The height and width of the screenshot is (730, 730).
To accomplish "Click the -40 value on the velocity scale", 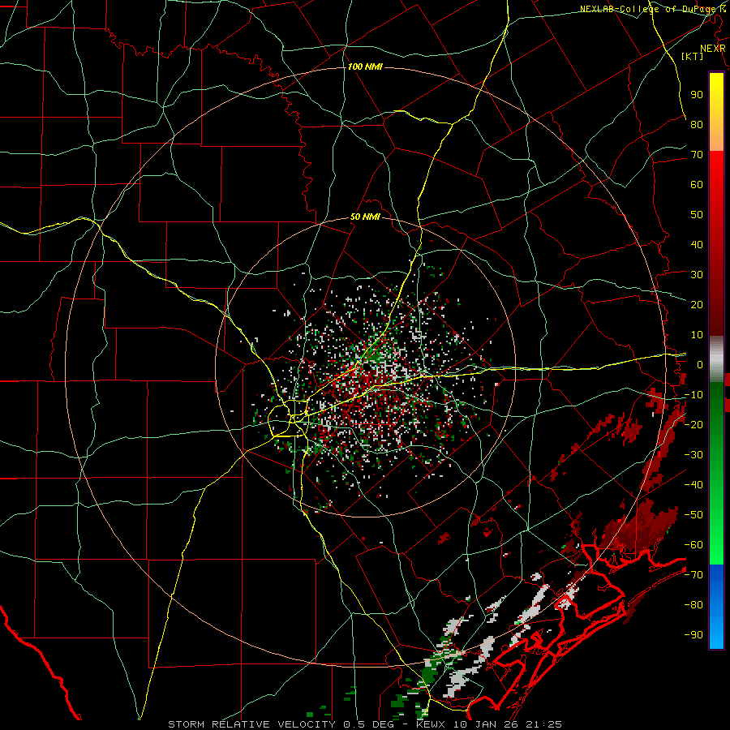I will point(693,485).
